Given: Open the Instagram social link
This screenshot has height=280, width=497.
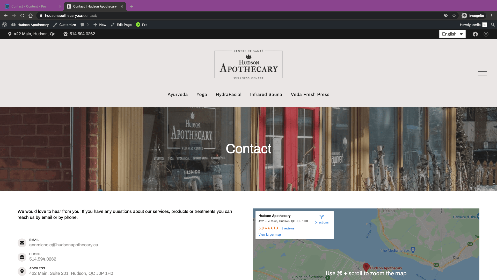Looking at the screenshot, I should (486, 34).
